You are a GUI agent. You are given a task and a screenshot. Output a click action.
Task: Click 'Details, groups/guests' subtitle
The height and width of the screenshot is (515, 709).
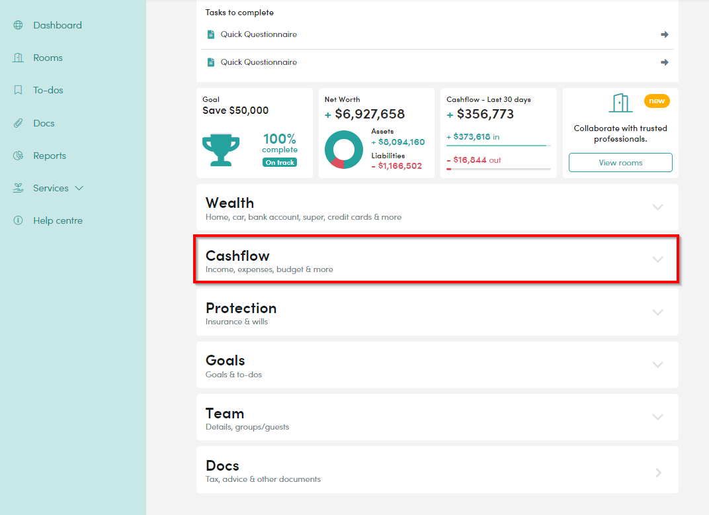coord(247,427)
